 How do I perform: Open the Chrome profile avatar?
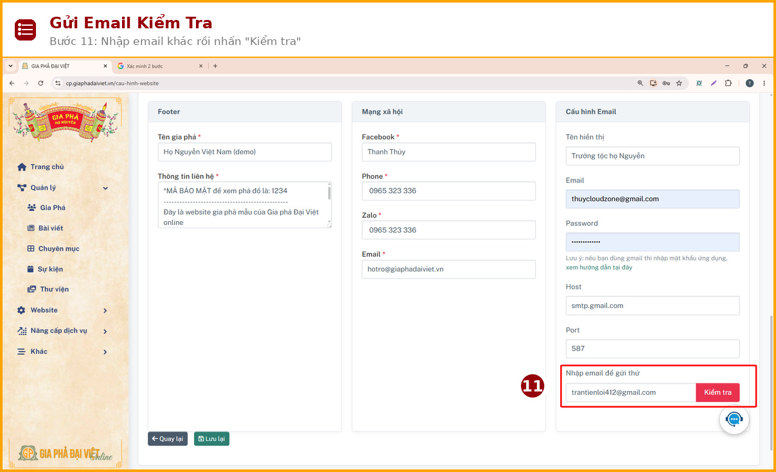pos(749,83)
